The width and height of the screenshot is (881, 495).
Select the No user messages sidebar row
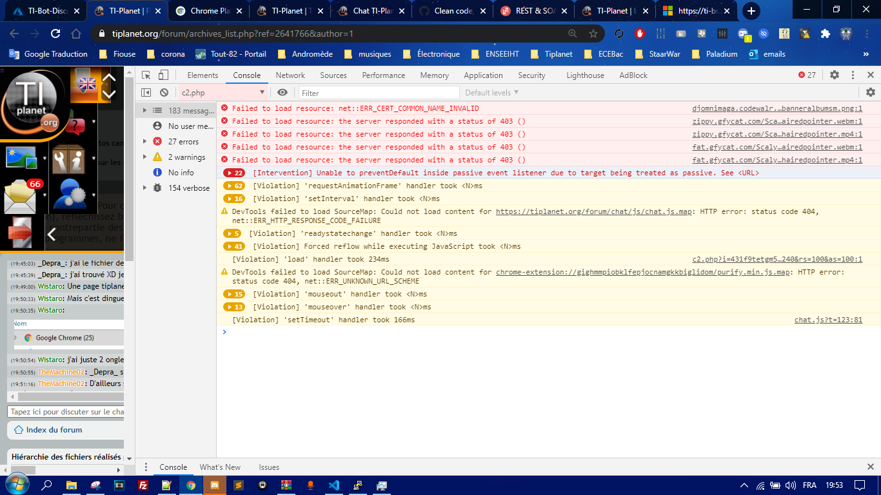tap(176, 126)
